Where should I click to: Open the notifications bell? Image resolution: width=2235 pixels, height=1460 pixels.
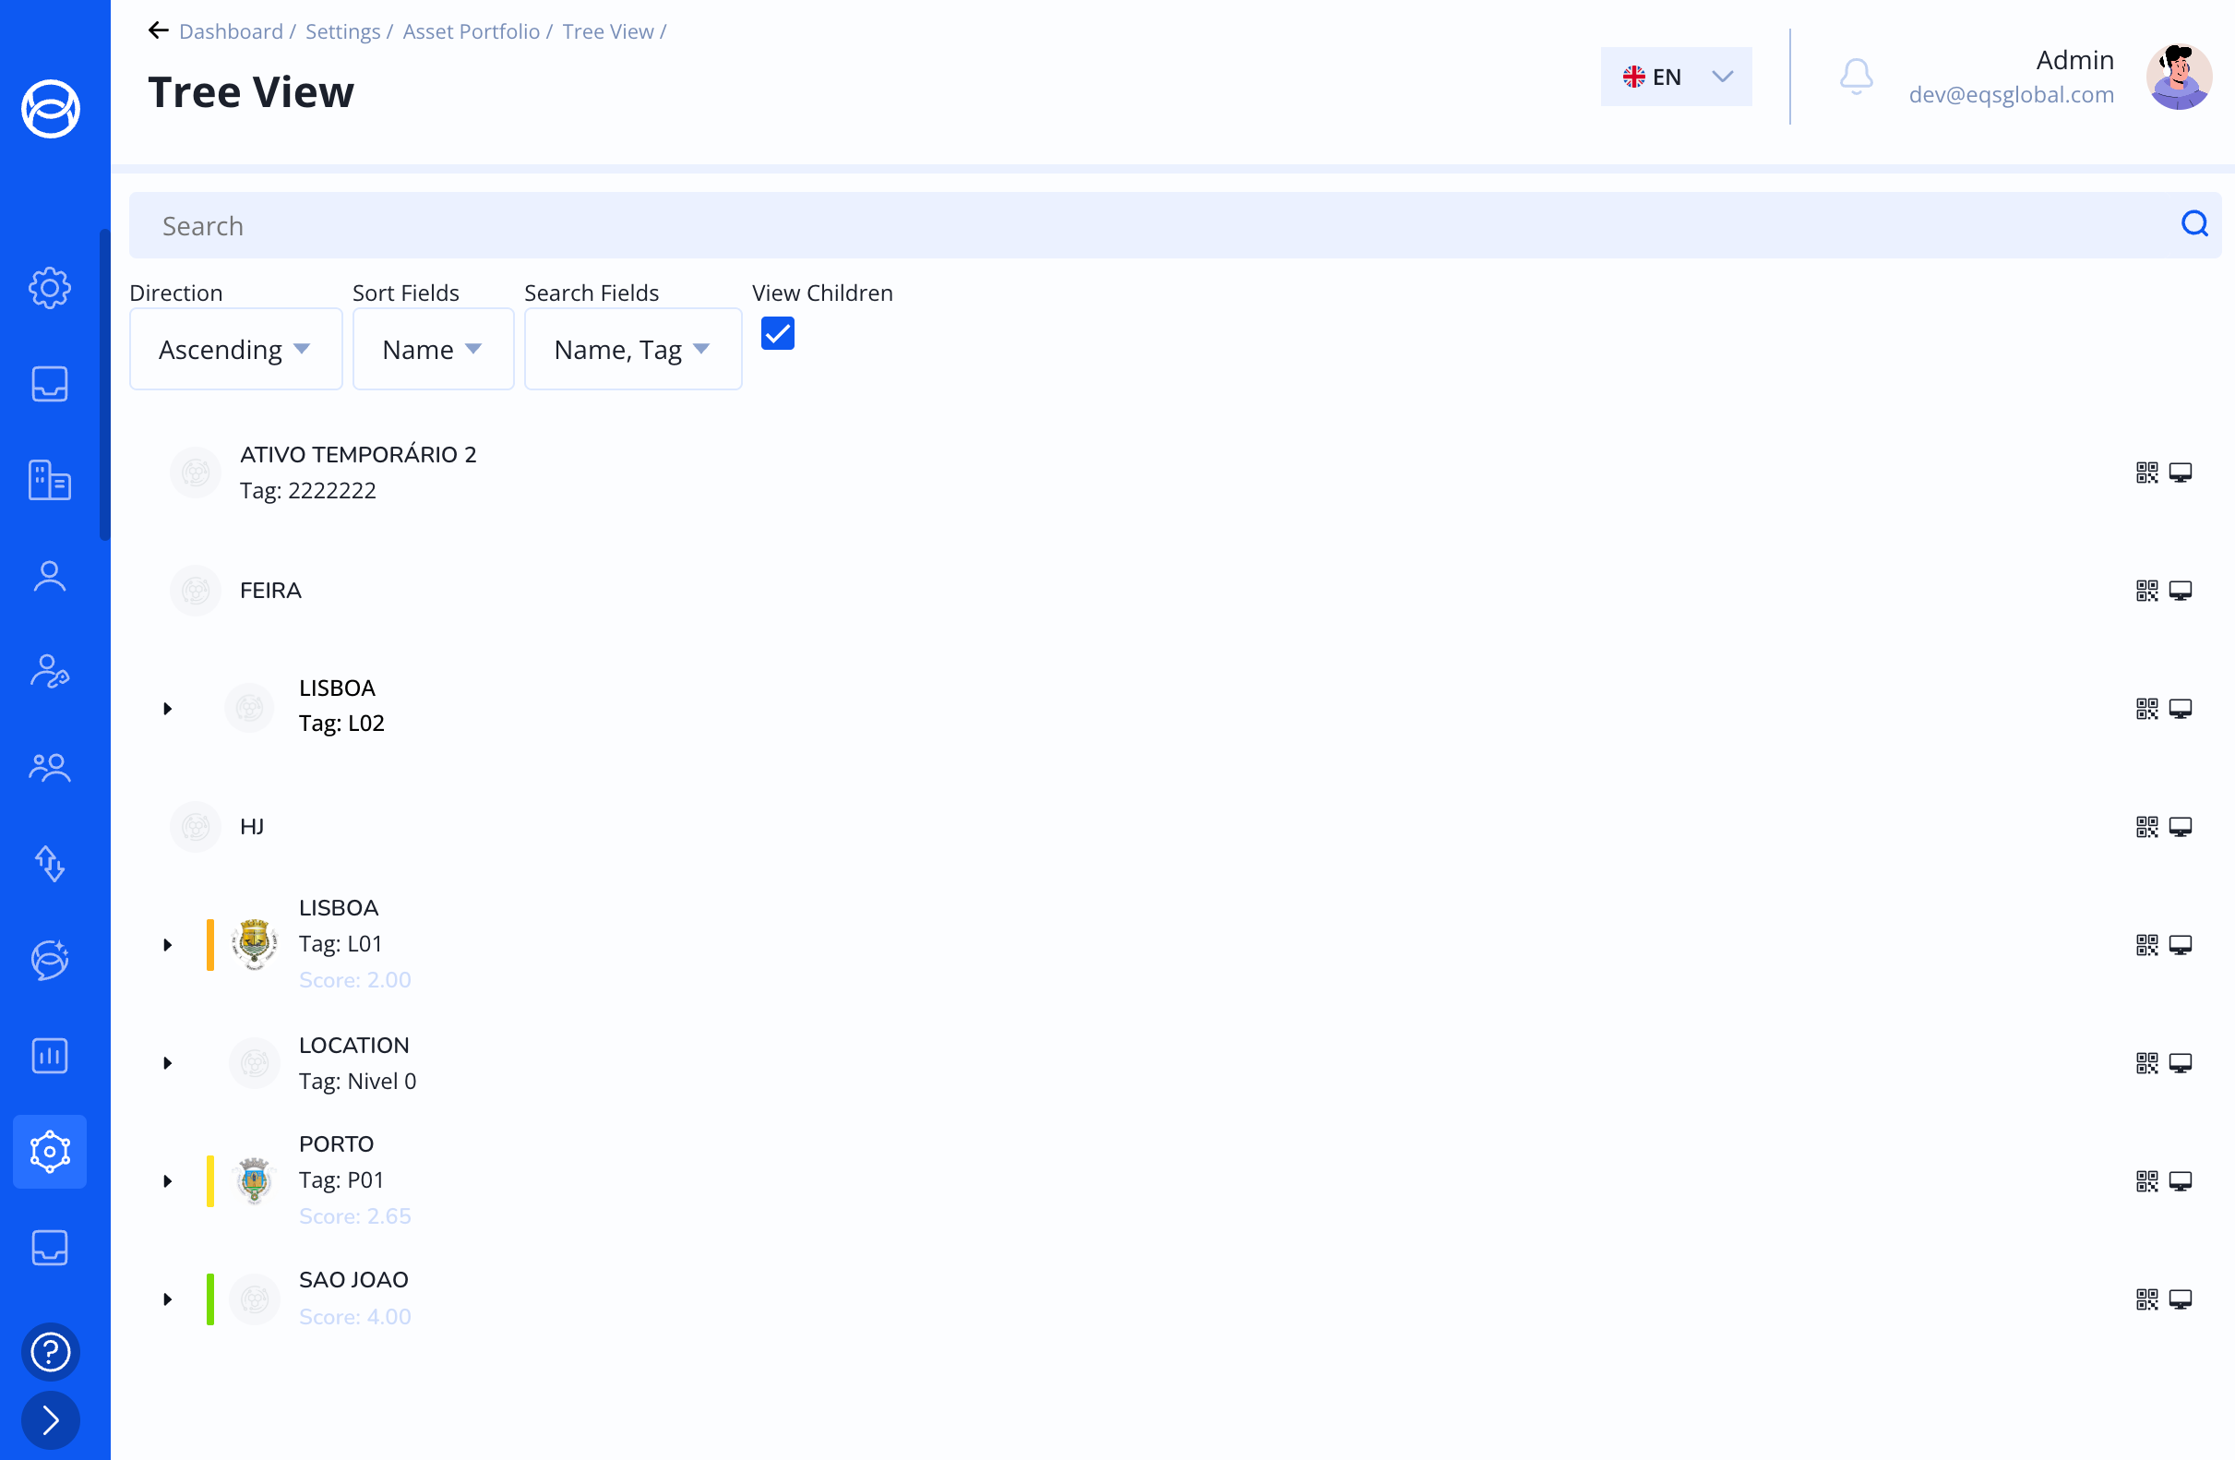coord(1856,76)
